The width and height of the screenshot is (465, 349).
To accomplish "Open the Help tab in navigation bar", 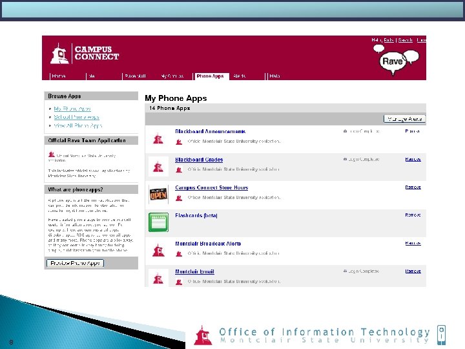I will [274, 76].
